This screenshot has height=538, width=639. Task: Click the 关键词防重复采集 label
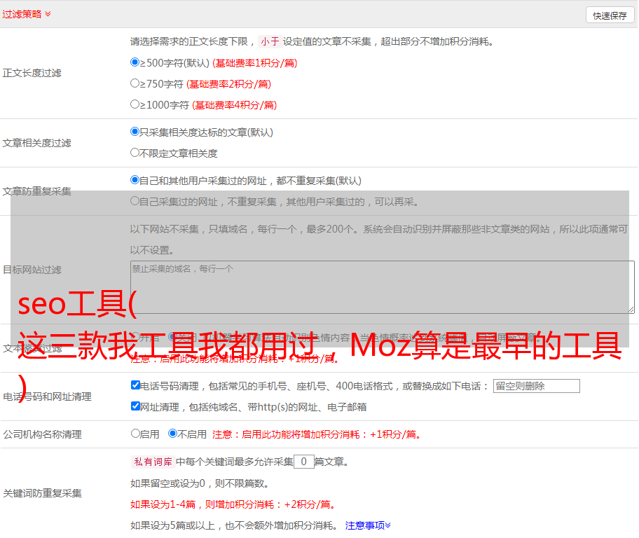coord(42,493)
